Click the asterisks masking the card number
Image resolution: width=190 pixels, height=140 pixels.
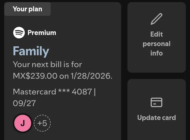tap(64, 91)
